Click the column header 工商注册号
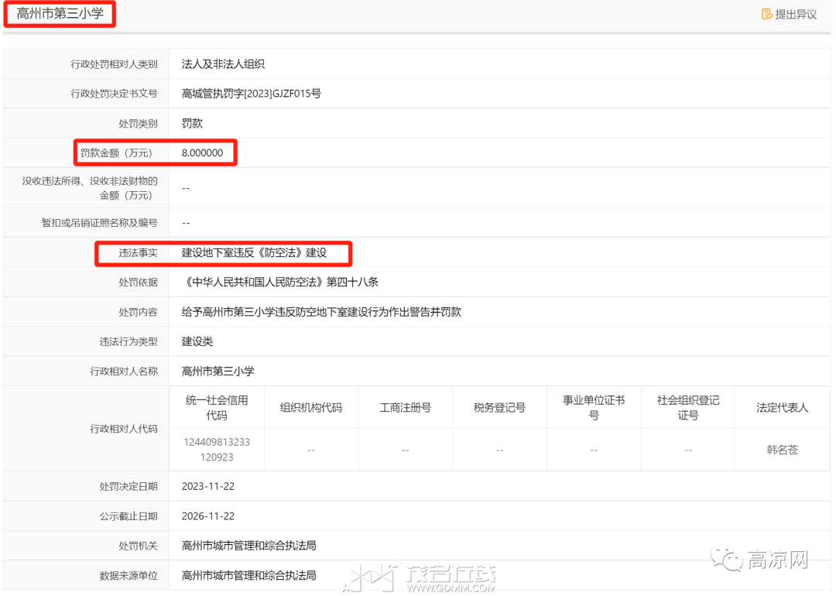The width and height of the screenshot is (836, 596). click(405, 408)
